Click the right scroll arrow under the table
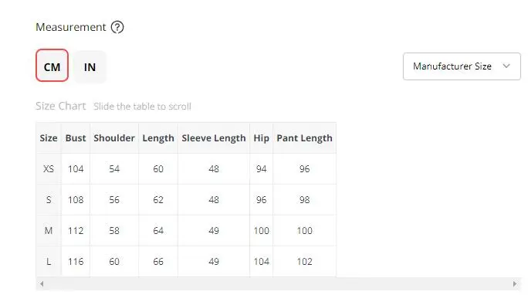The height and width of the screenshot is (295, 528). click(515, 284)
